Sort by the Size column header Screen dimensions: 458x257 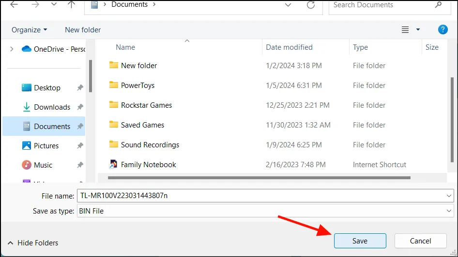[432, 47]
